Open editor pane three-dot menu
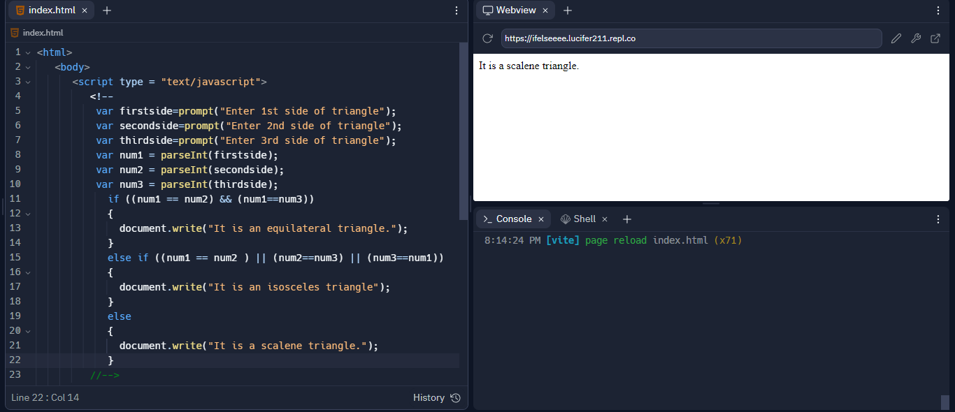 [x=457, y=10]
